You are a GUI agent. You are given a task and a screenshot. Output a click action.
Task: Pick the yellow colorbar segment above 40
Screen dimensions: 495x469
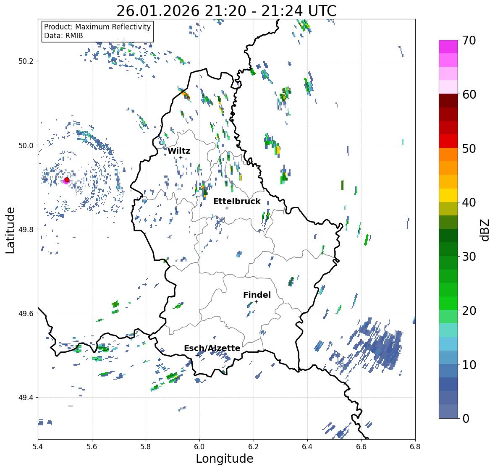[x=448, y=195]
